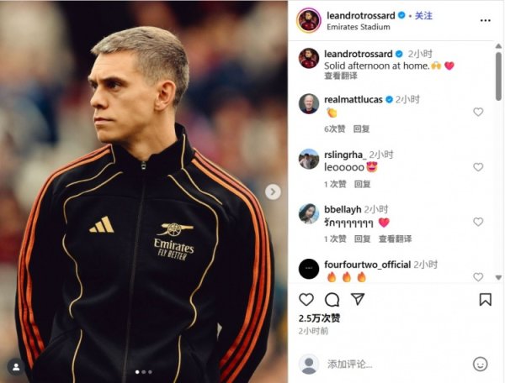This screenshot has width=505, height=383.
Task: Click the scroll-up arrow in the comments
Action: [498, 46]
